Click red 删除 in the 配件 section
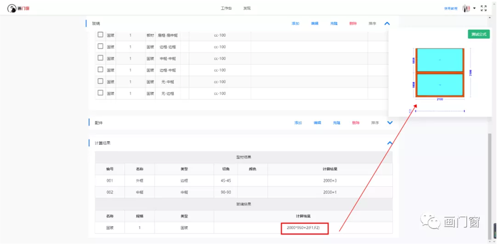 click(x=356, y=123)
